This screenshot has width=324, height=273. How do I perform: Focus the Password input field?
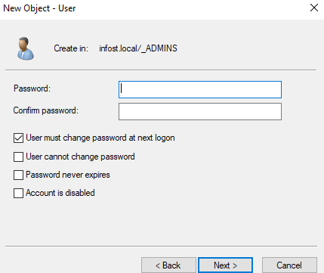point(200,89)
